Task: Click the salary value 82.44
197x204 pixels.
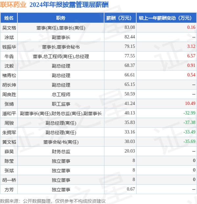Action: [130, 37]
